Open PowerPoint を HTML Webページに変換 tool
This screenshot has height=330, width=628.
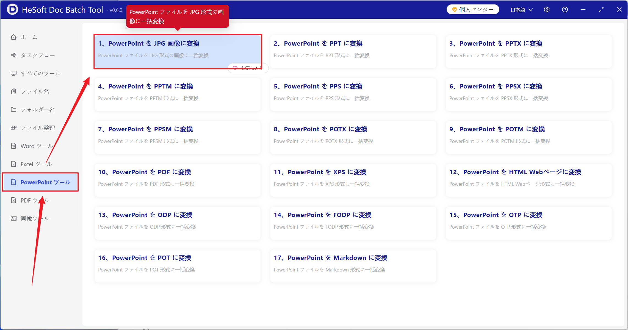pos(529,180)
